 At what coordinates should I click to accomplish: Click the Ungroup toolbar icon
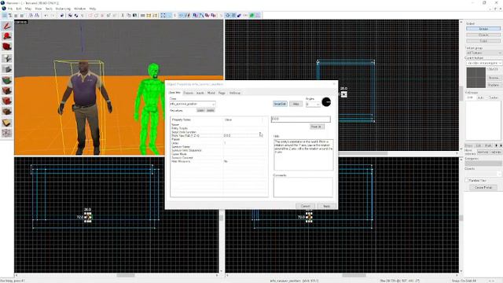(x=76, y=16)
